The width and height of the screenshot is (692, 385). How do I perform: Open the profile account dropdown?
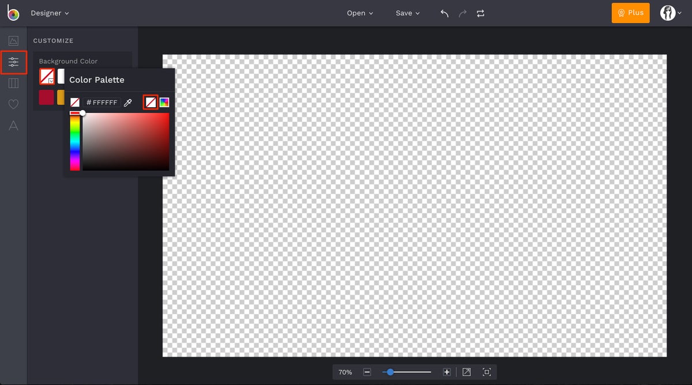[669, 13]
